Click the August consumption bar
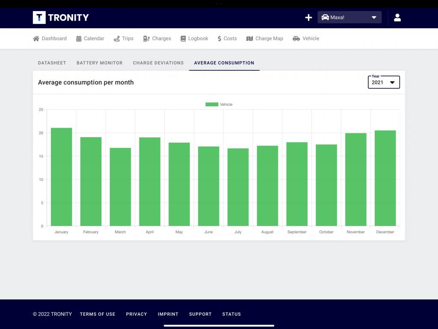Image resolution: width=438 pixels, height=329 pixels. click(x=267, y=186)
